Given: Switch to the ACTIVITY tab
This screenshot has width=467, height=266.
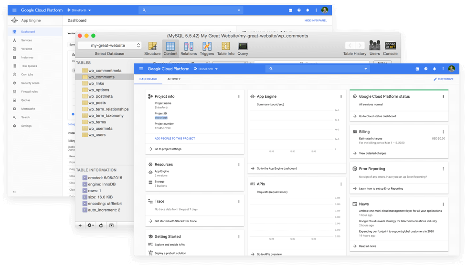Looking at the screenshot, I should pyautogui.click(x=174, y=79).
